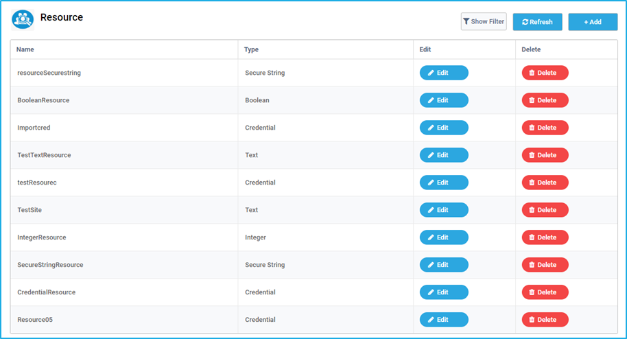Click the refresh arrows icon
The height and width of the screenshot is (339, 627).
pos(525,22)
